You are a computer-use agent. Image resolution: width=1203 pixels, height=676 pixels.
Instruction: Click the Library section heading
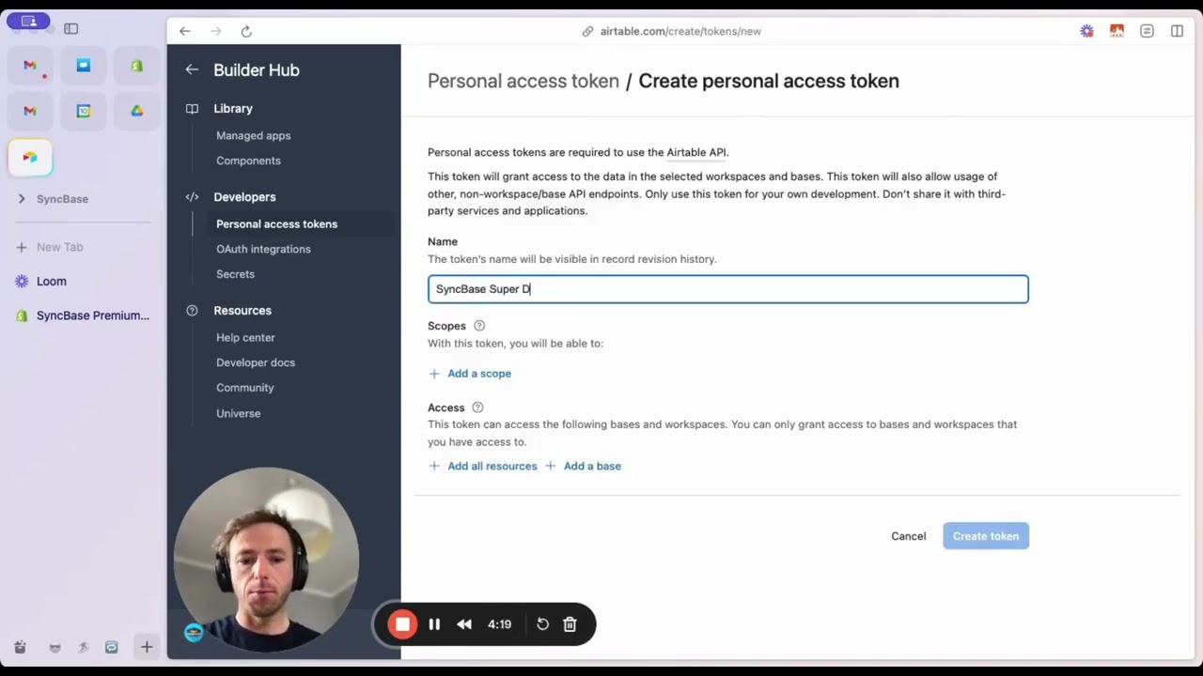tap(233, 108)
